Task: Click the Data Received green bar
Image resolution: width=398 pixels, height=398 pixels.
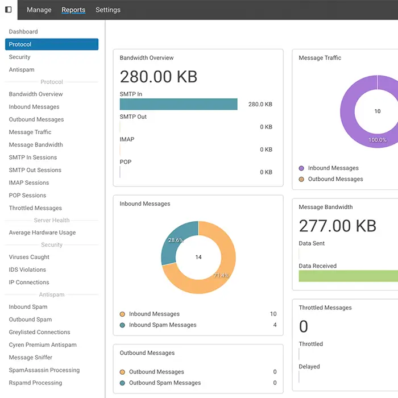Action: [x=348, y=276]
